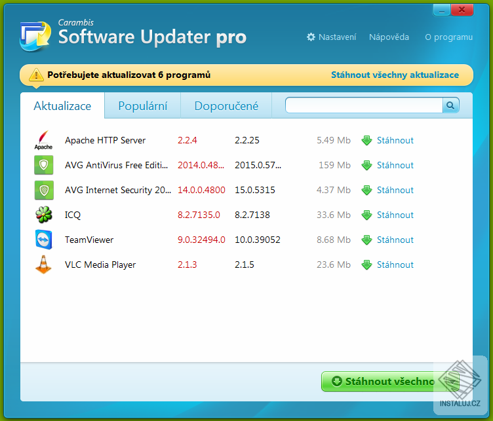Image resolution: width=493 pixels, height=421 pixels.
Task: Click the 23.6 Mb size value
Action: 333,265
